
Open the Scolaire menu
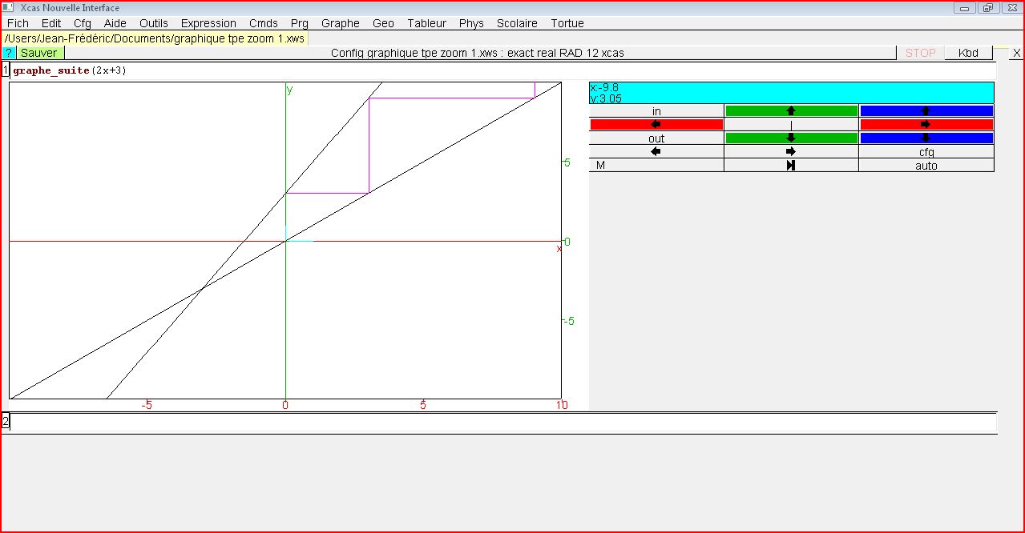point(518,23)
